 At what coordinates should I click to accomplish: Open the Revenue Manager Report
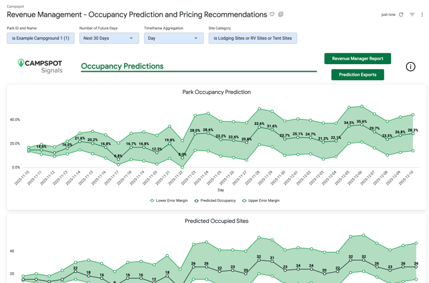click(357, 58)
